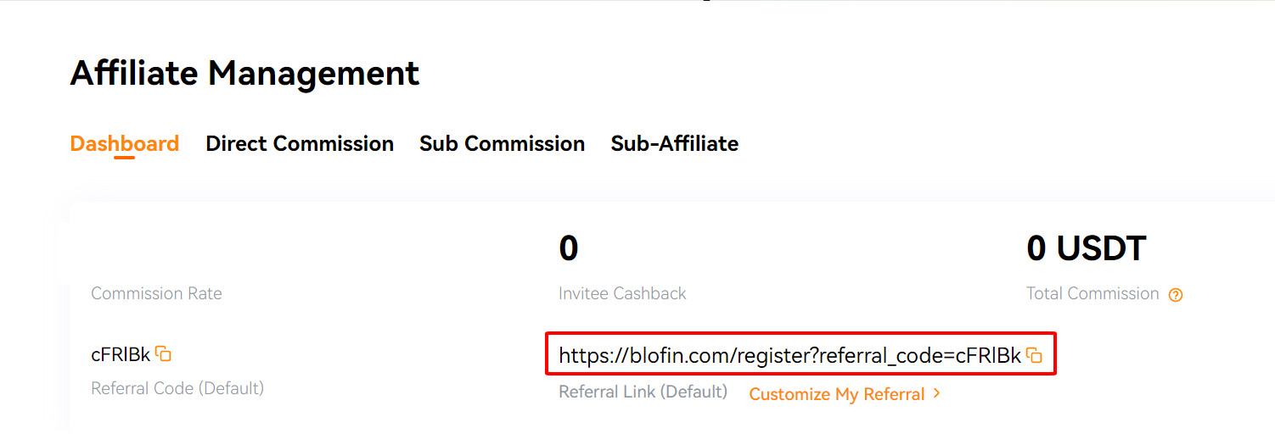Go to the Sub Commission tab

click(502, 143)
